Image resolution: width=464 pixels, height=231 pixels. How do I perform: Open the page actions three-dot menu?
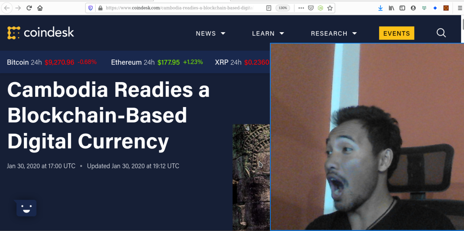[x=301, y=8]
